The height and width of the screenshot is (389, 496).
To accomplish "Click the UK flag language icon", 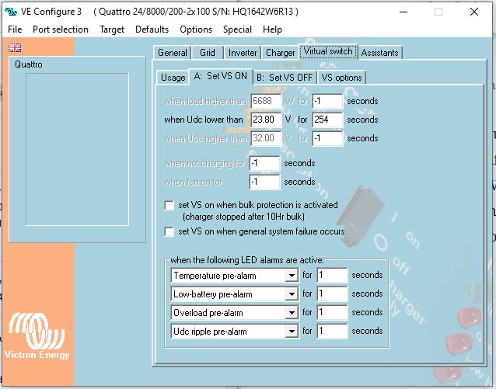I will 15,48.
